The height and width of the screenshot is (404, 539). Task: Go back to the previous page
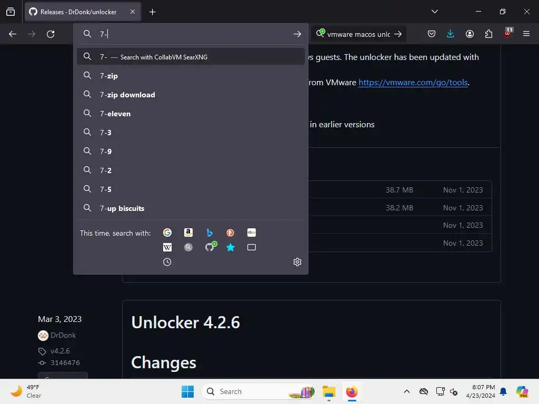(x=13, y=34)
